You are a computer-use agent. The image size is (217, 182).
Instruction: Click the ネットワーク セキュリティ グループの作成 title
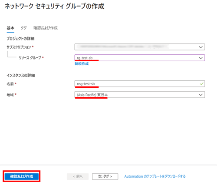54,7
